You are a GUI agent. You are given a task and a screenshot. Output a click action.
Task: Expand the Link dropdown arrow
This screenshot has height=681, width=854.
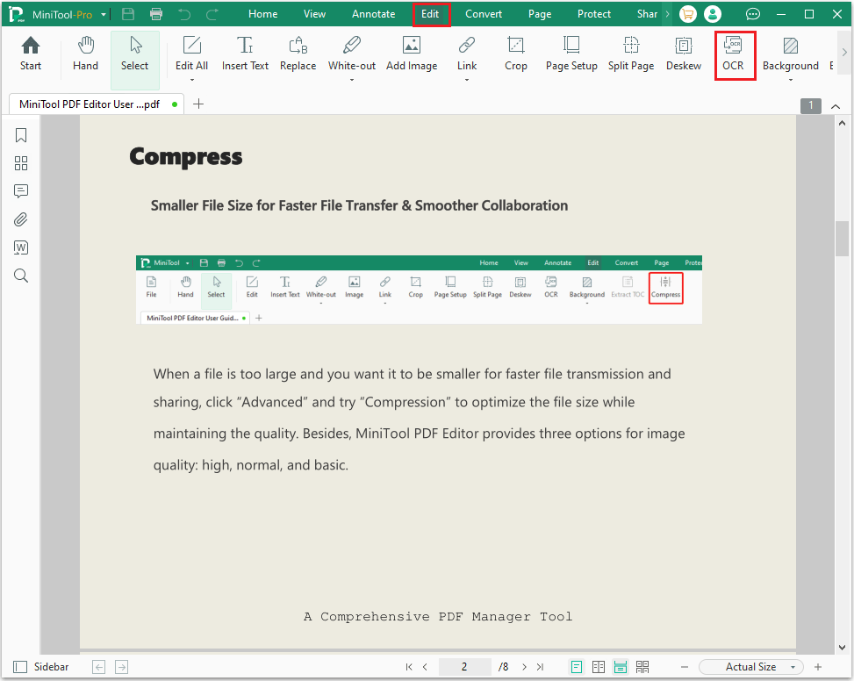[x=467, y=81]
